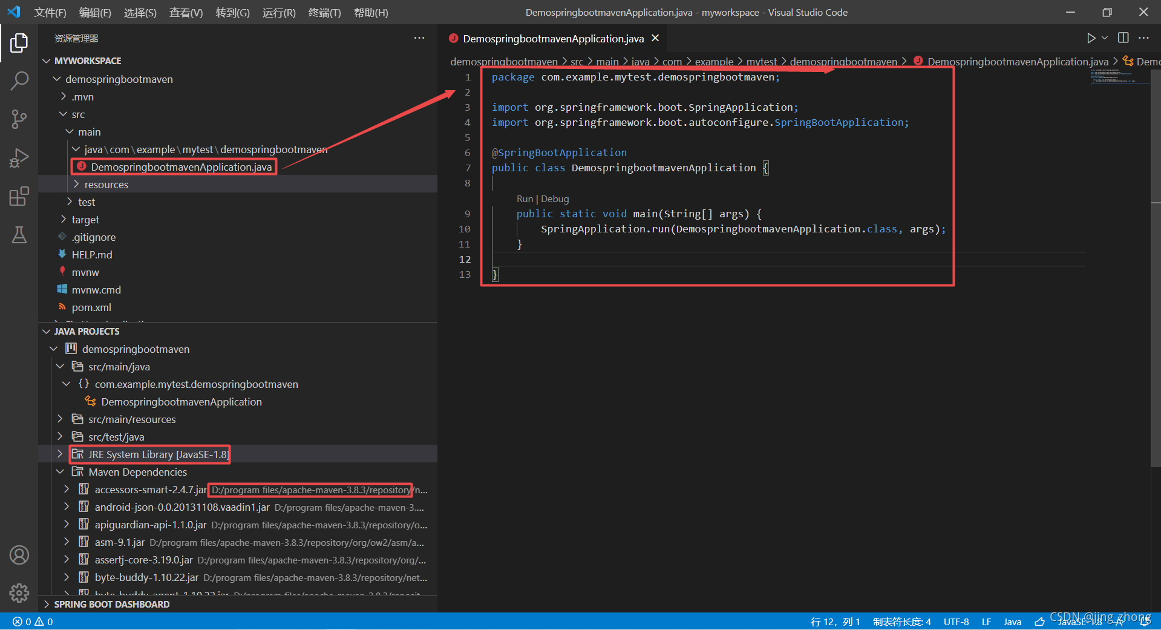
Task: Open the Source Control view
Action: 19,119
